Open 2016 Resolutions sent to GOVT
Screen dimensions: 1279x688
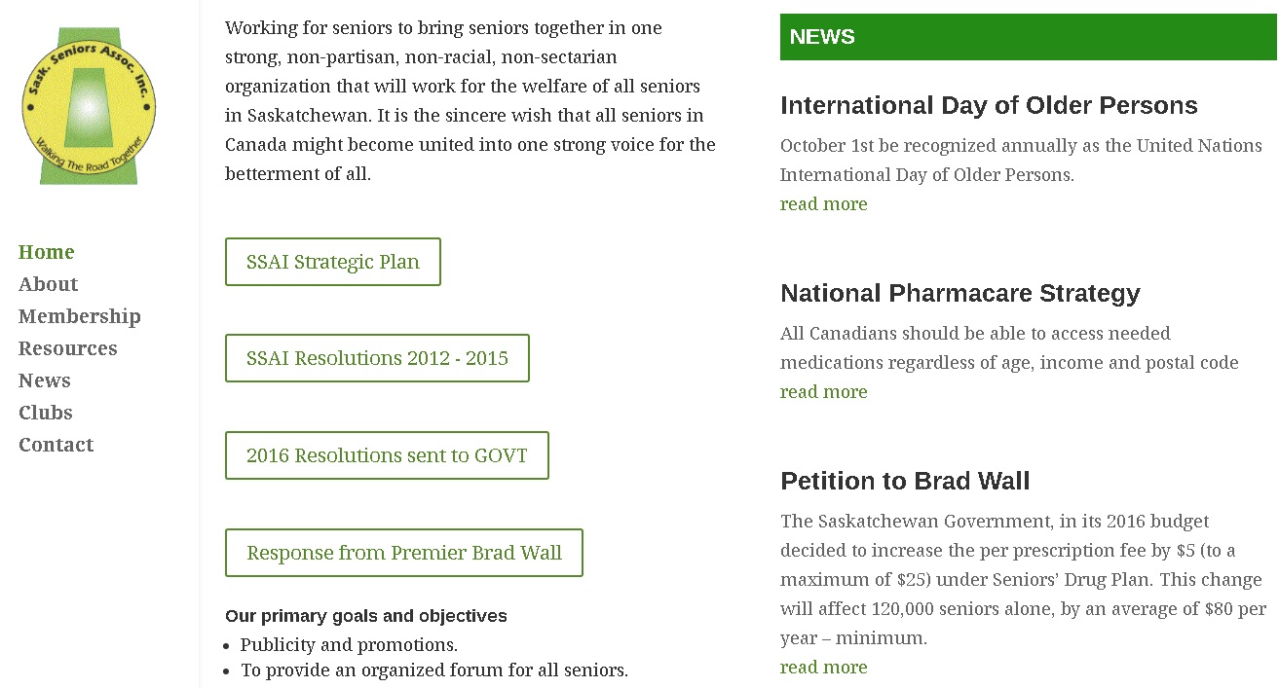[387, 455]
